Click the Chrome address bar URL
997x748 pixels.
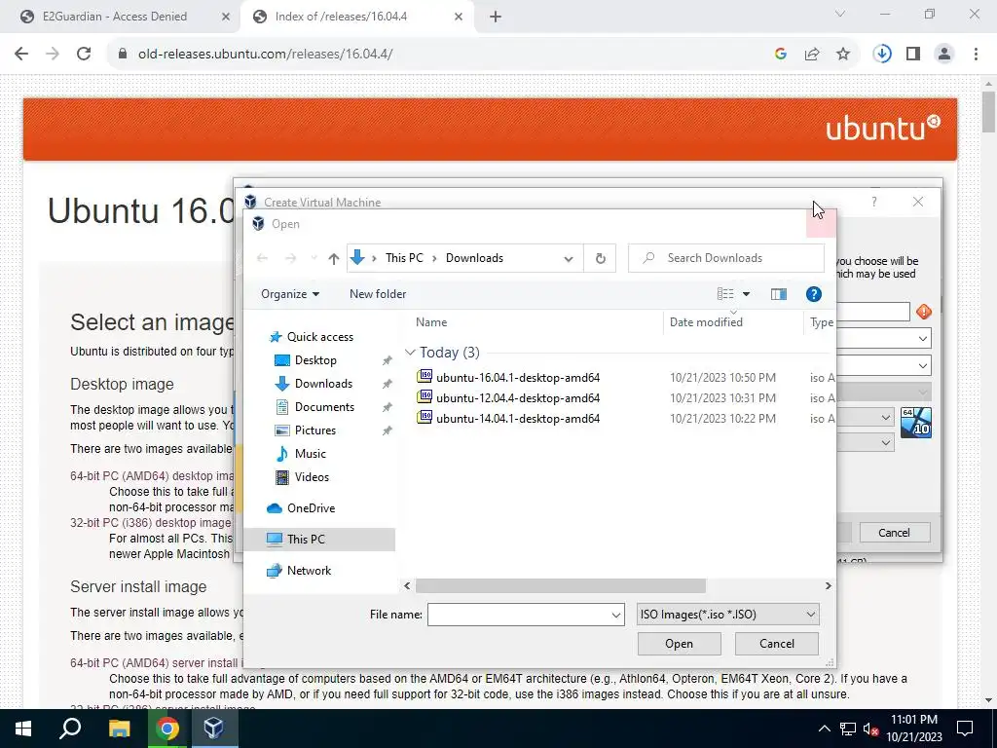pyautogui.click(x=265, y=55)
